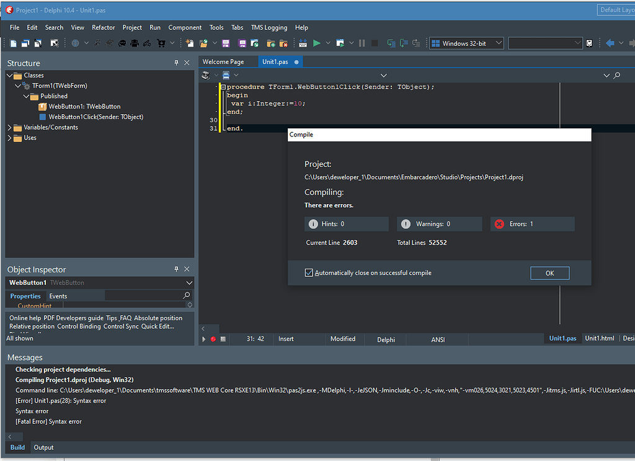Click the Quick Edit... link
The width and height of the screenshot is (635, 461).
click(x=158, y=326)
